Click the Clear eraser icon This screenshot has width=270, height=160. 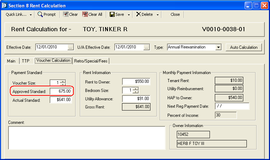click(x=66, y=14)
